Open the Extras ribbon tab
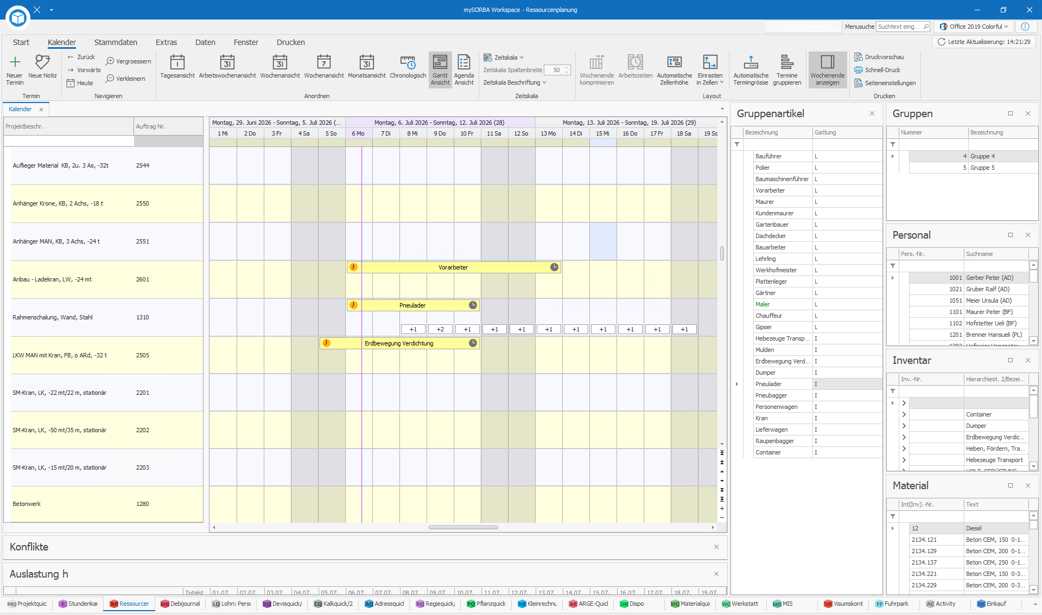The image size is (1042, 615). (x=166, y=42)
